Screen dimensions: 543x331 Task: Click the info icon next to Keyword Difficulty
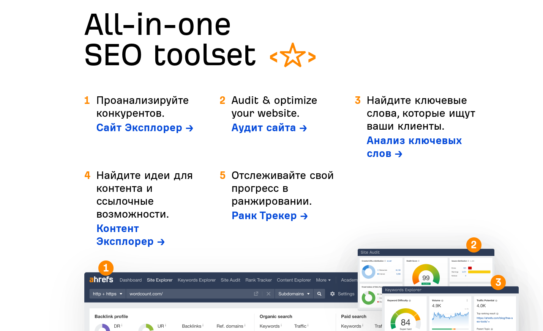410,301
